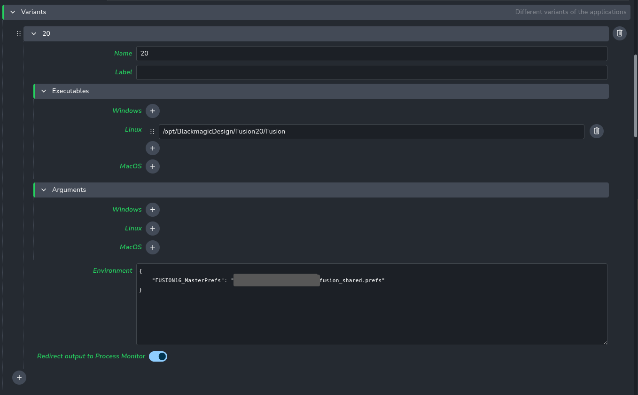Click the empty Label input field
Image resolution: width=638 pixels, height=395 pixels.
[371, 72]
